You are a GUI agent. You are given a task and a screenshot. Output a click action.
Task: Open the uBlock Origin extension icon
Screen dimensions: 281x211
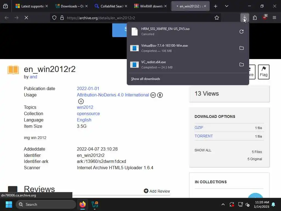click(265, 18)
